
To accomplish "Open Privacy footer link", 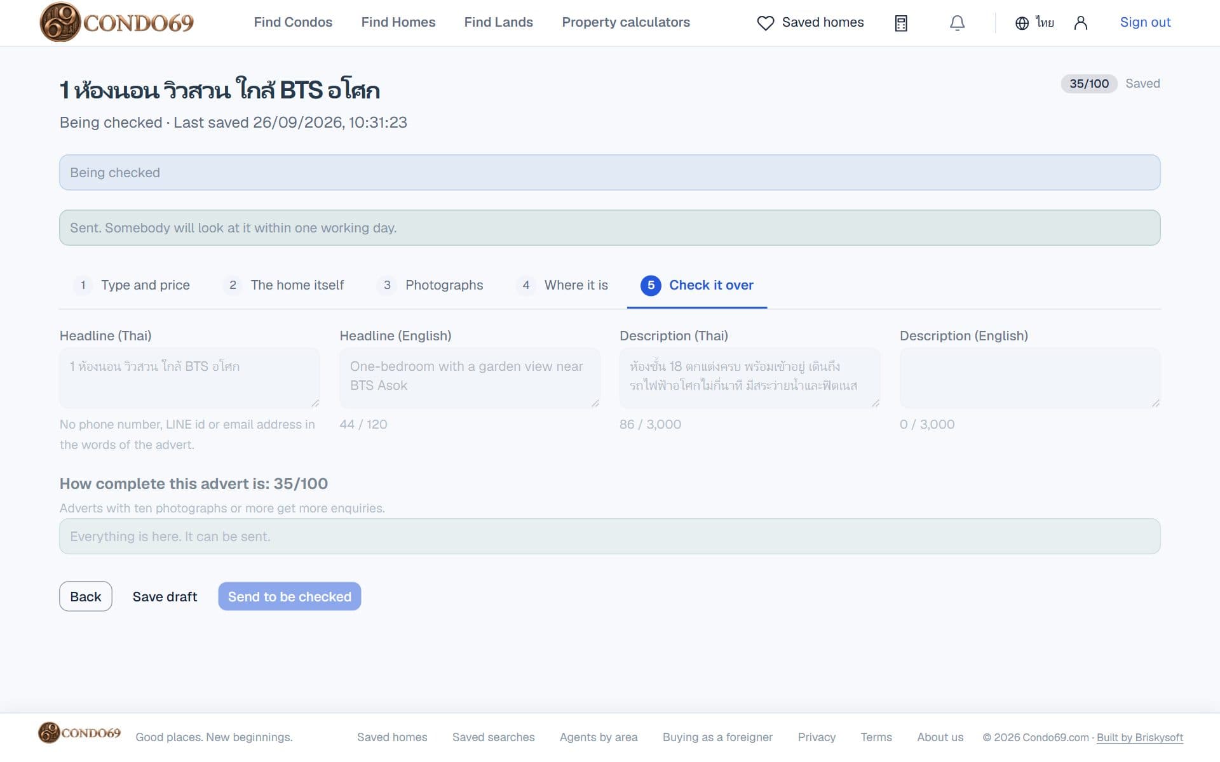I will coord(817,737).
